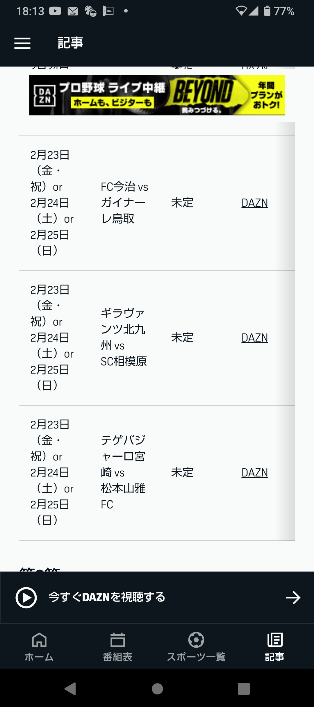Open the スポーツ一覧 sports list tab
The height and width of the screenshot is (707, 314).
click(196, 647)
